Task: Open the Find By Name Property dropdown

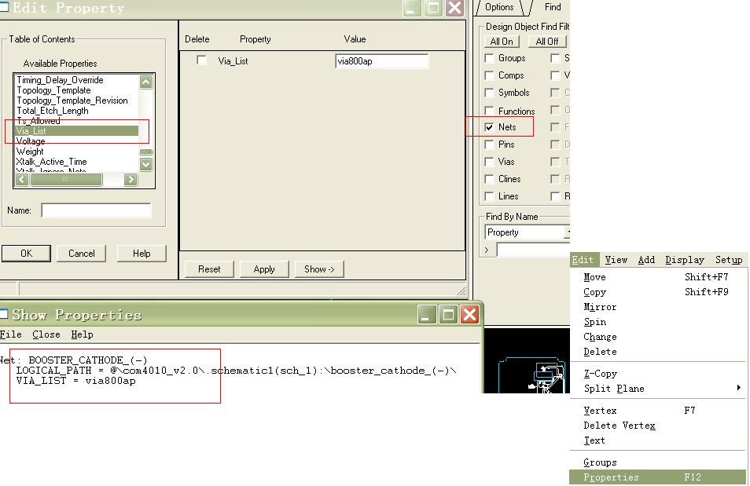Action: [566, 232]
